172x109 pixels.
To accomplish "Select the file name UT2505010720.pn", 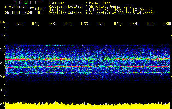I will 20,7.
